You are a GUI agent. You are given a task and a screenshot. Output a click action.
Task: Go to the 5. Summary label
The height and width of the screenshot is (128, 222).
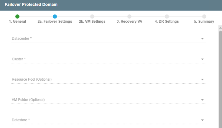(204, 21)
